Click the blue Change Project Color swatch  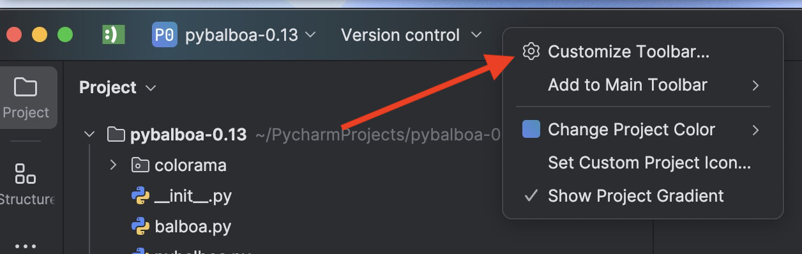(531, 130)
